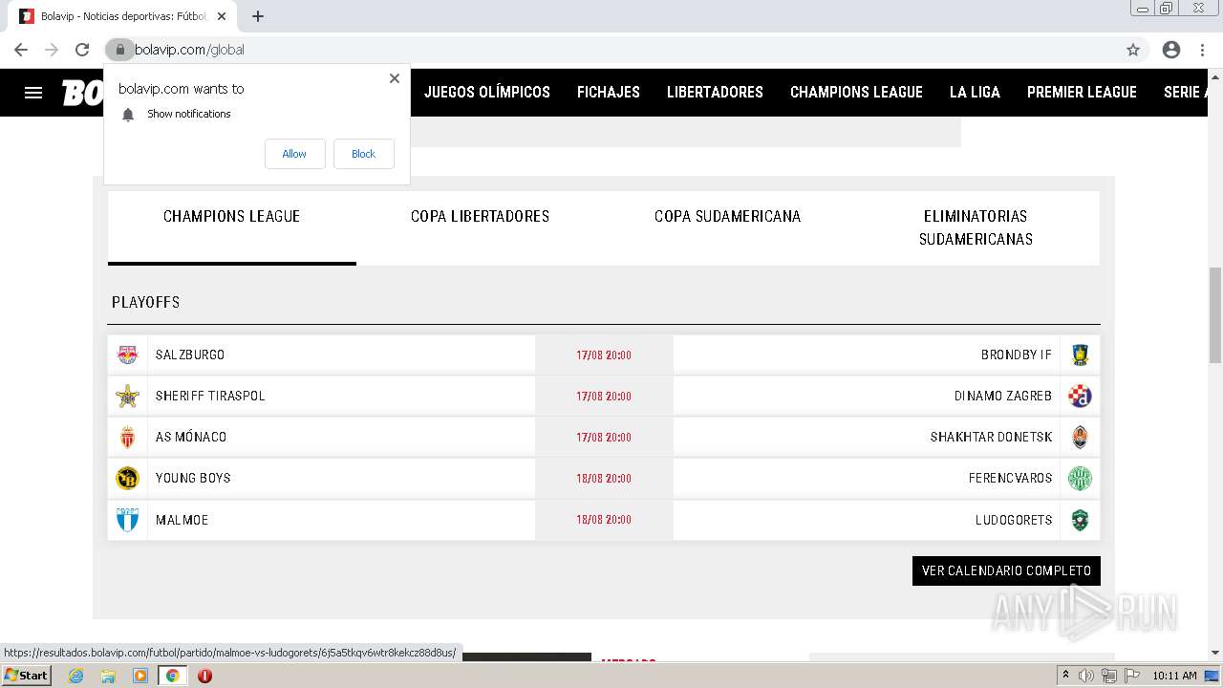1223x688 pixels.
Task: Open the Sheriff Tiraspol team name link
Action: click(210, 396)
